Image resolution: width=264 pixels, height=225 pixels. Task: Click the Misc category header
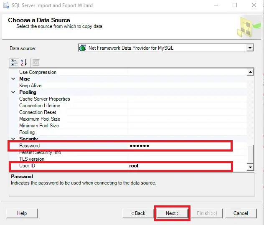pos(25,79)
